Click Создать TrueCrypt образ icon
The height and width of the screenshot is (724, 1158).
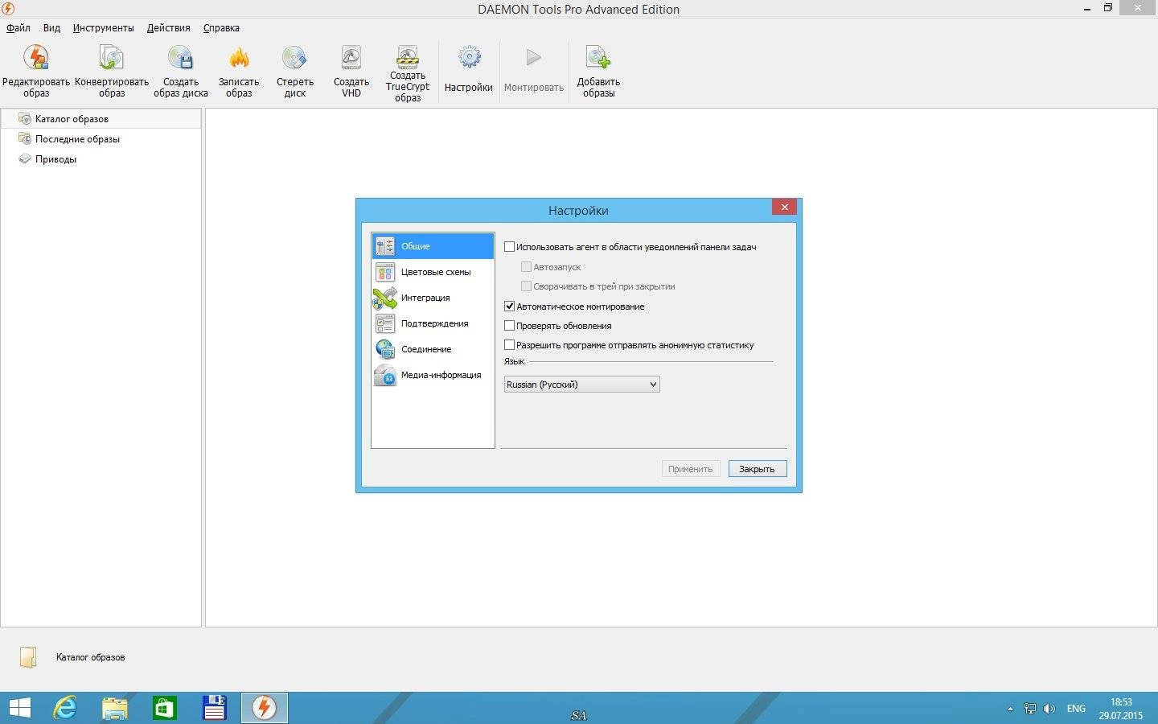click(x=408, y=56)
